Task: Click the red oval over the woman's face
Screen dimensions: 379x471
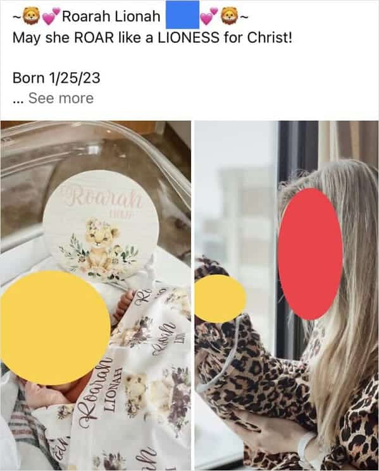Action: [310, 254]
